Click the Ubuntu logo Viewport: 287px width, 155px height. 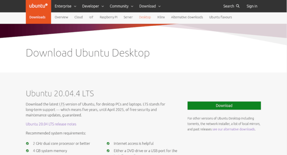coord(38,6)
